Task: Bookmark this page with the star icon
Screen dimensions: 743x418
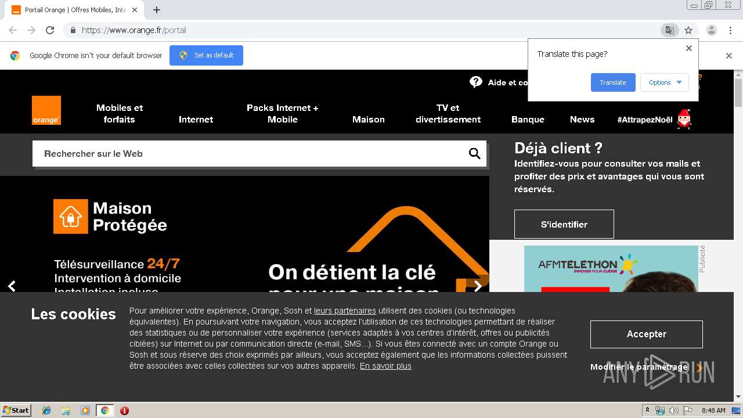Action: click(688, 30)
